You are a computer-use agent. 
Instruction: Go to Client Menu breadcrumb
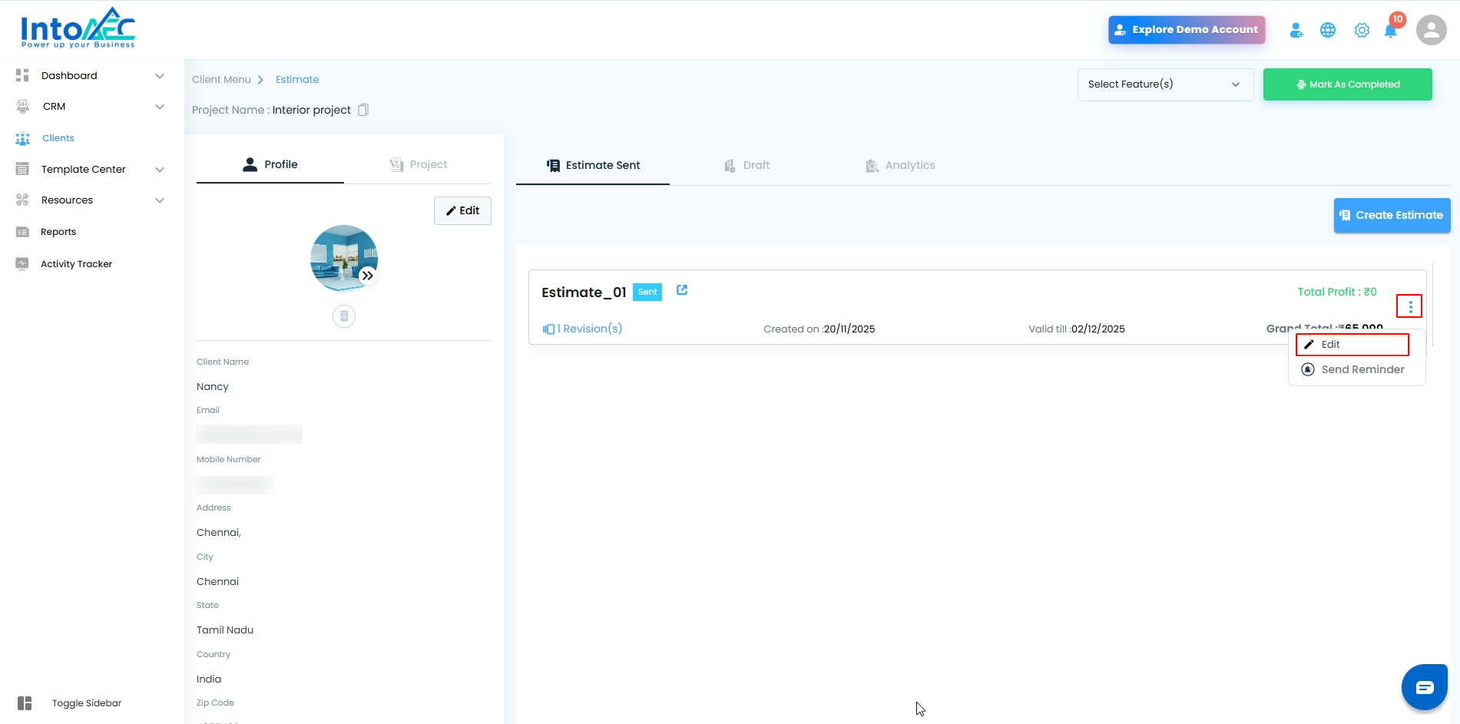(x=221, y=79)
